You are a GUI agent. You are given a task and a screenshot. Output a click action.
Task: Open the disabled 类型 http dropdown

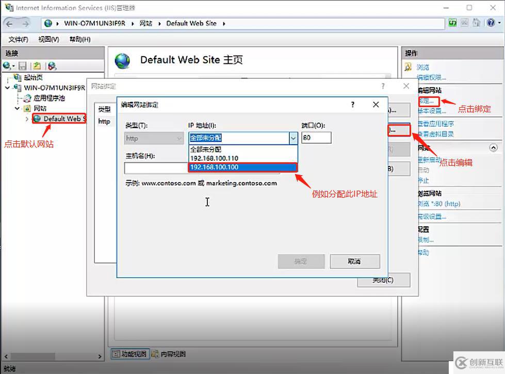coord(154,138)
